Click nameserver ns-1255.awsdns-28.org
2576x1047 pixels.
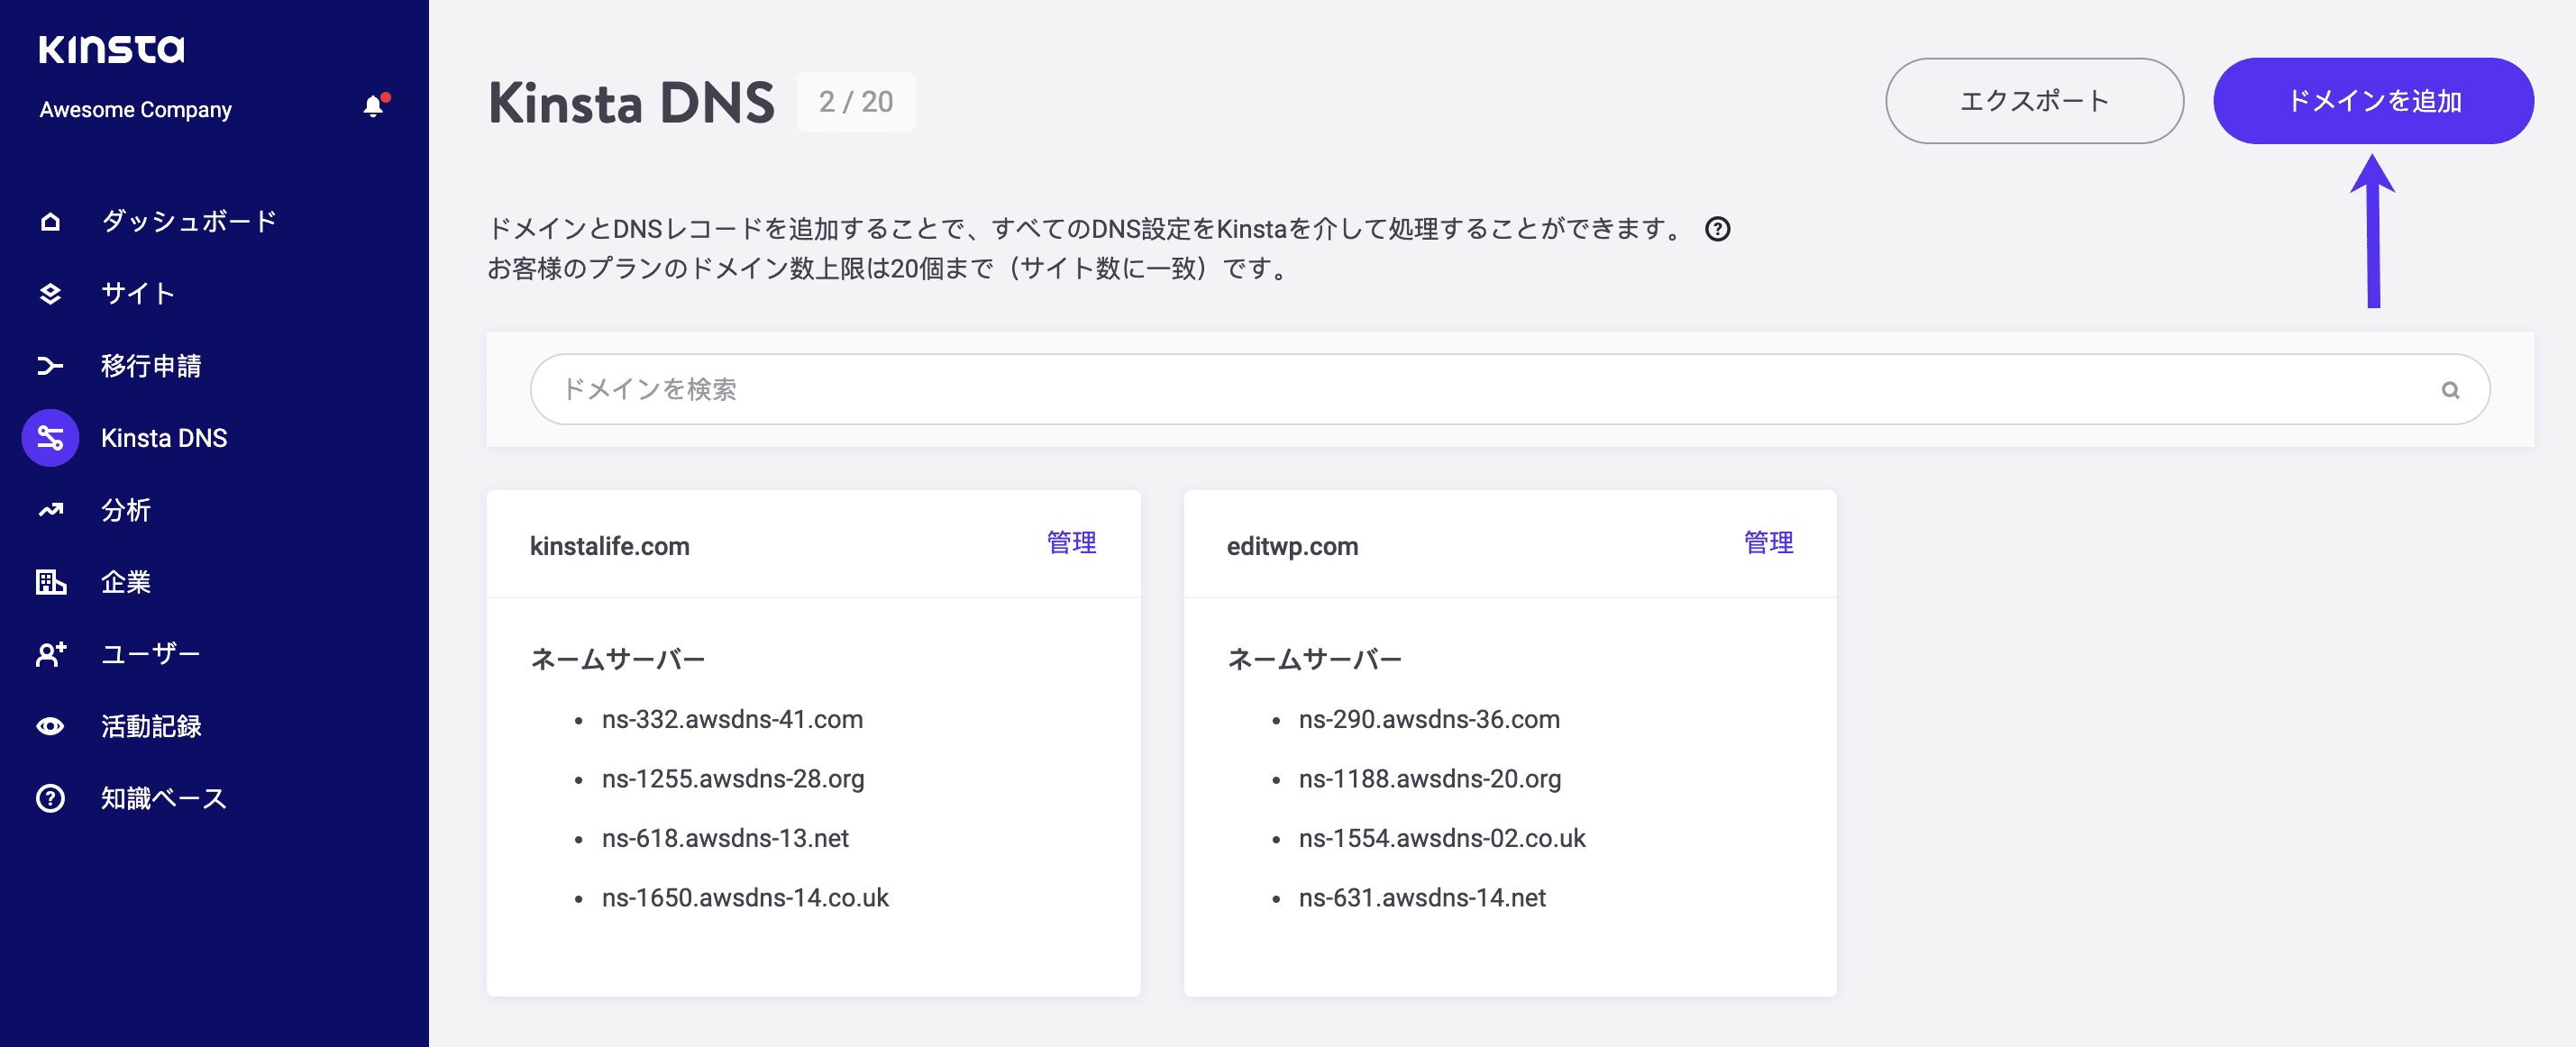(x=733, y=779)
